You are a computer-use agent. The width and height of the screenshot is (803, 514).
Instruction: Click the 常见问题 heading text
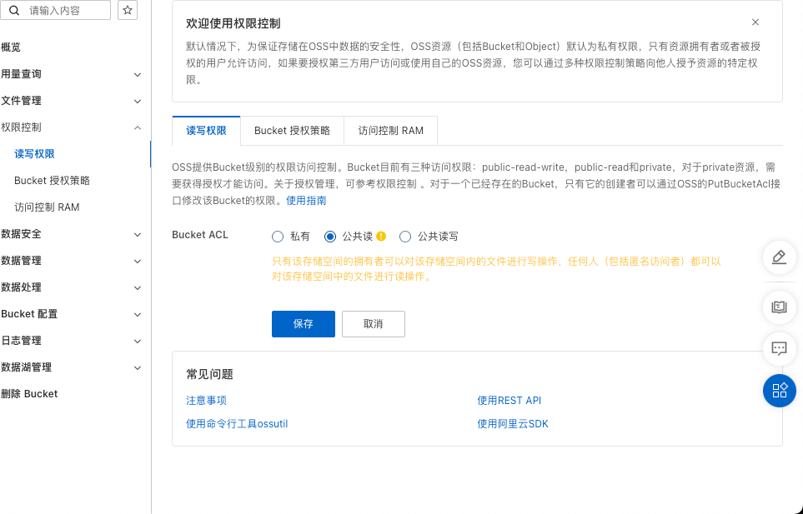coord(209,374)
